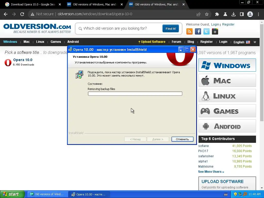Click contributor alpha1
This screenshot has height=198, width=264.
(x=203, y=161)
